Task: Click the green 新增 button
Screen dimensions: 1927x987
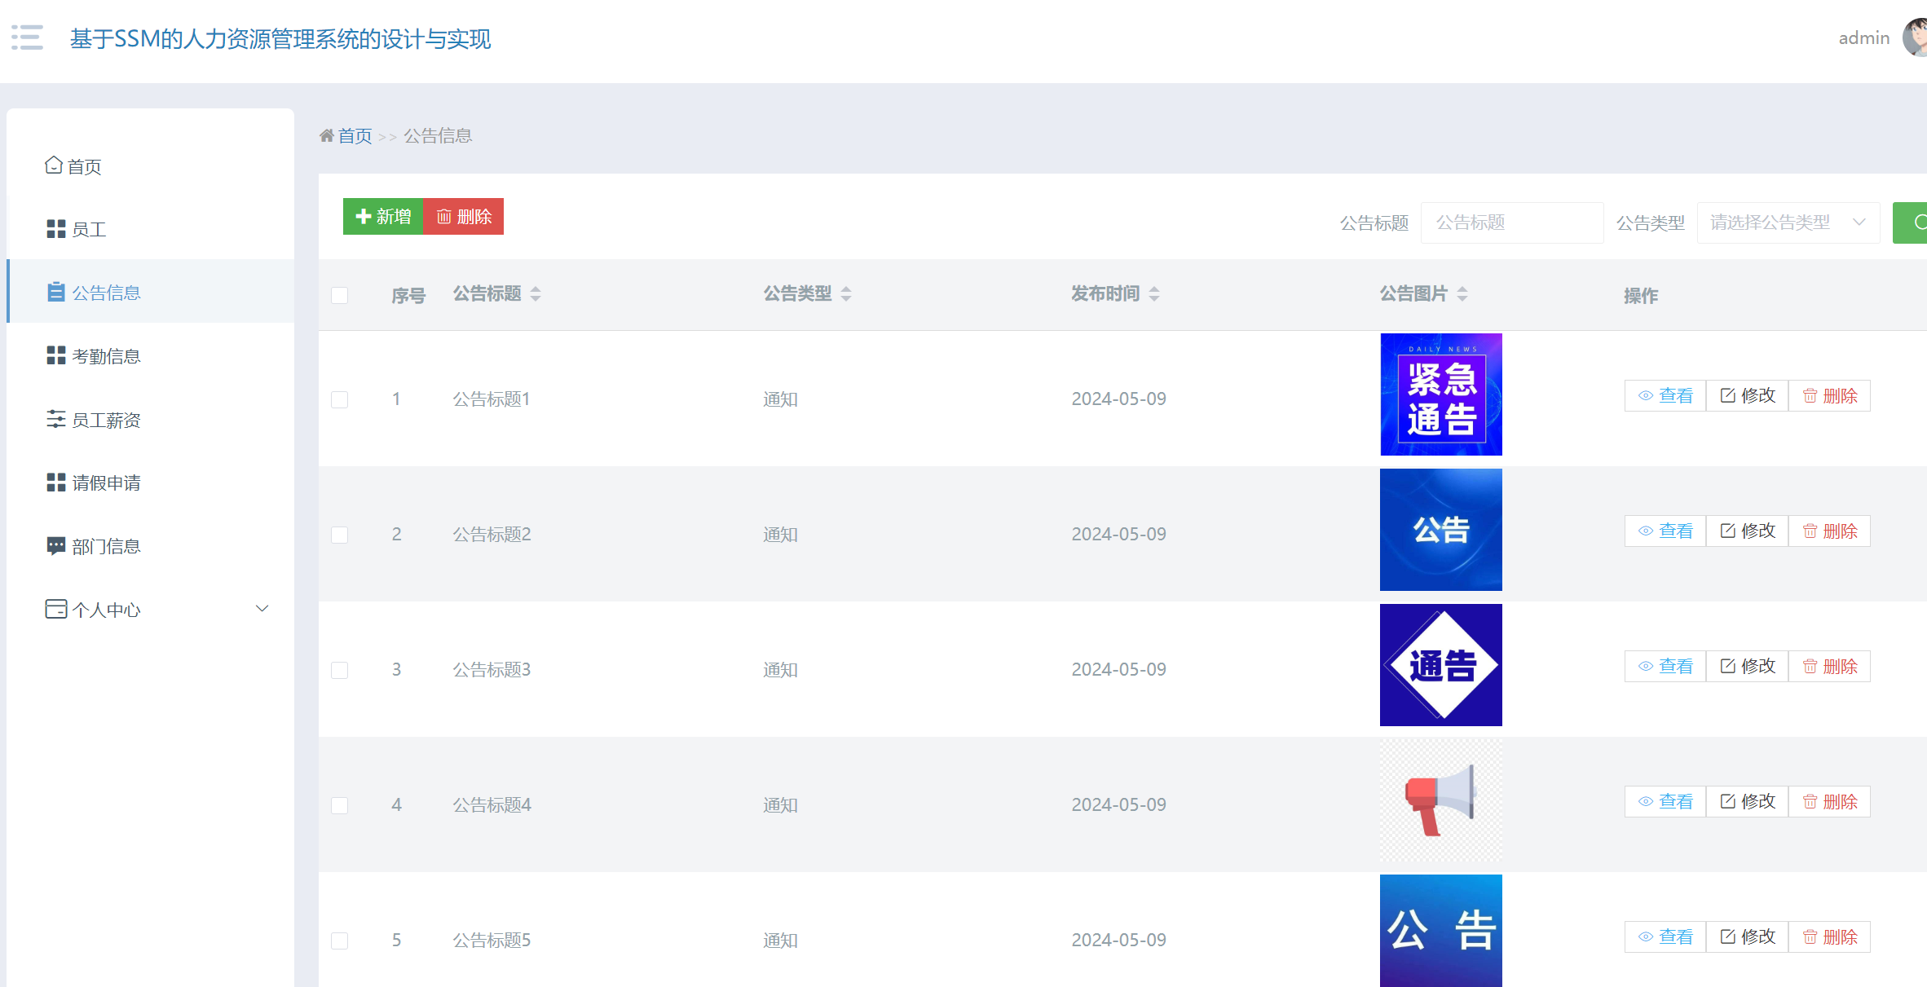Action: pyautogui.click(x=383, y=216)
